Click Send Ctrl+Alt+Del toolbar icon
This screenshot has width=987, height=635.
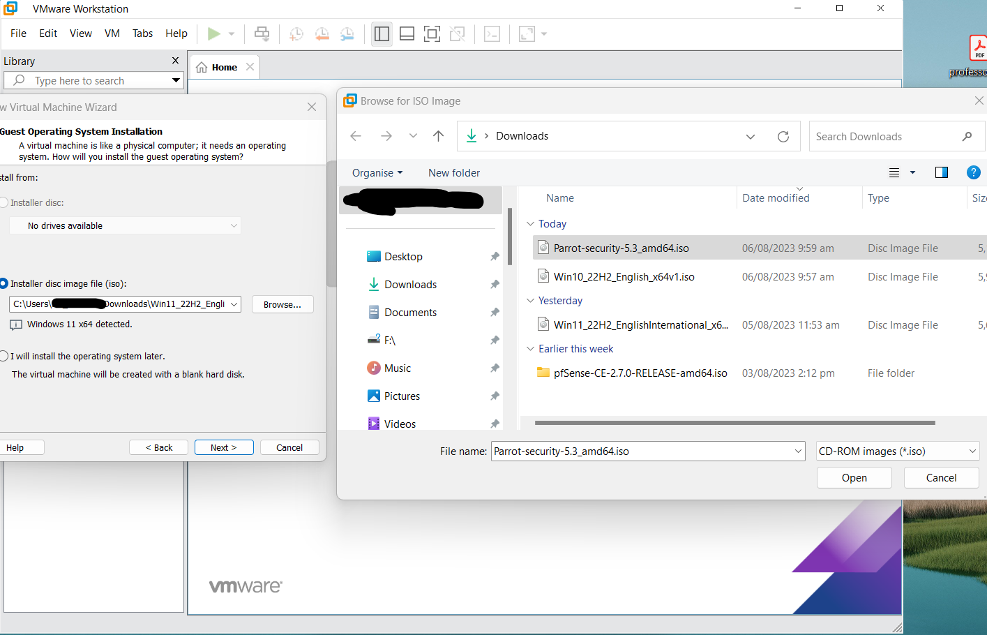[x=262, y=33]
